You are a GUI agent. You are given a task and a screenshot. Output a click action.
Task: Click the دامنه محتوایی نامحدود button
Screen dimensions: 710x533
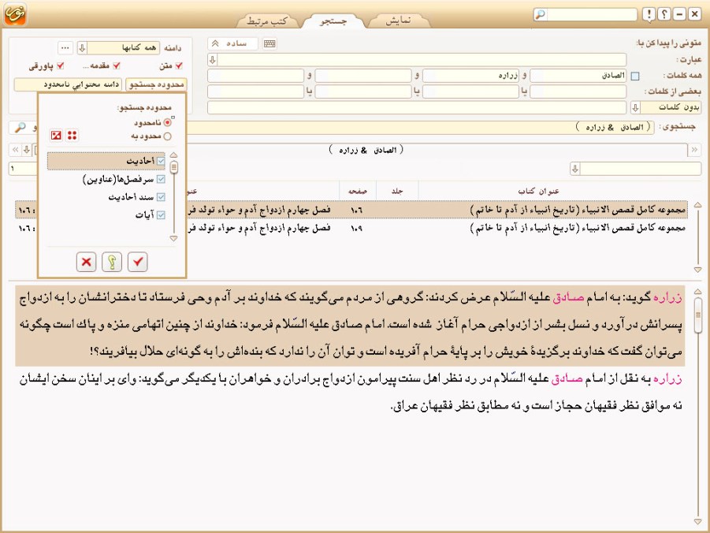pyautogui.click(x=68, y=84)
